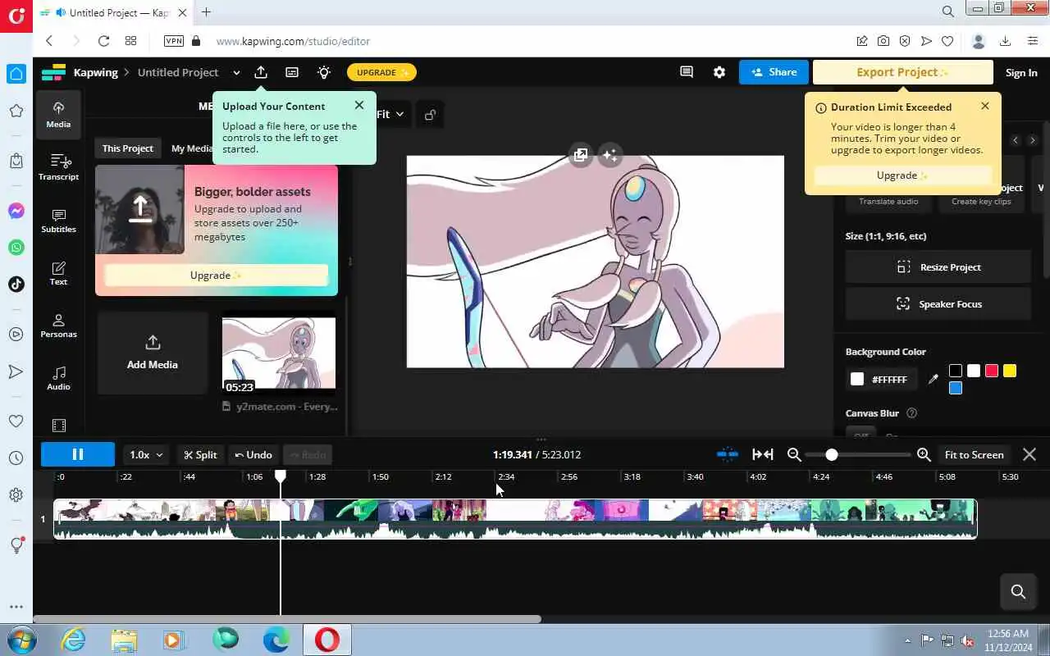Click the Undo button
Image resolution: width=1050 pixels, height=656 pixels.
pyautogui.click(x=253, y=454)
